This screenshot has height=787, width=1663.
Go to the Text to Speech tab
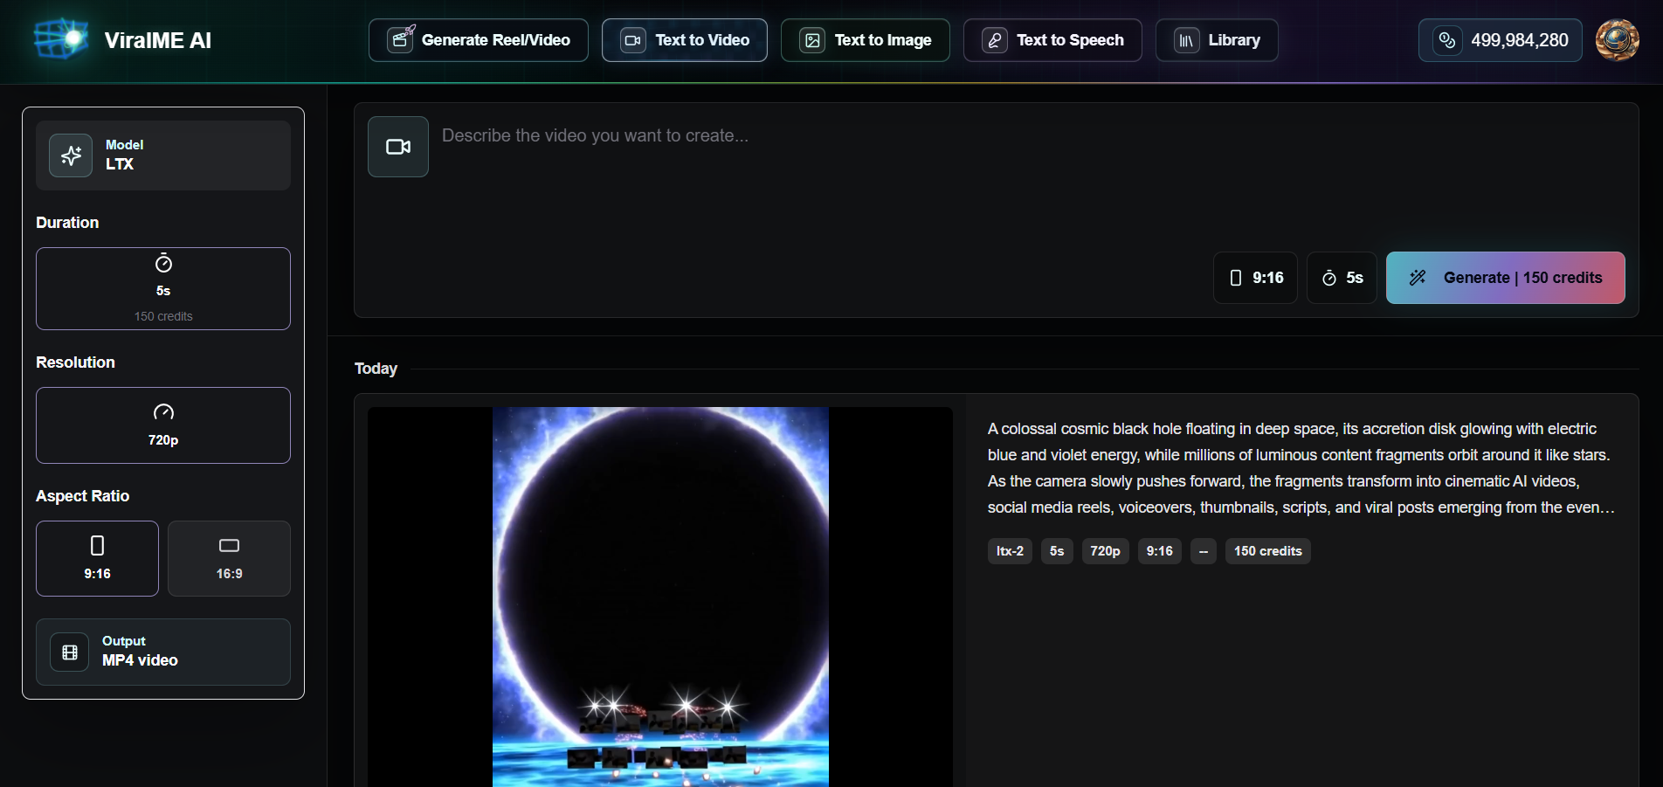[x=1052, y=40]
